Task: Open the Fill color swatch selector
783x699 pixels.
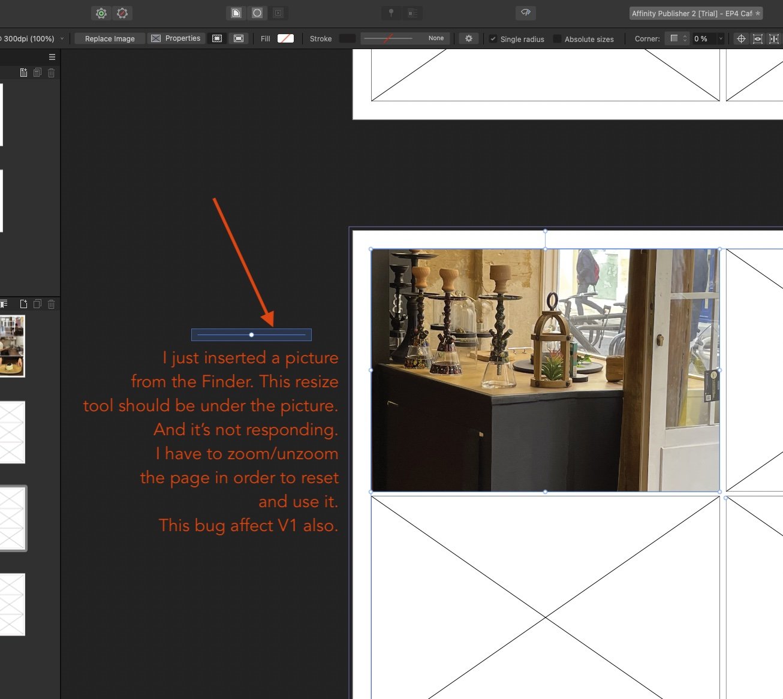Action: [x=285, y=38]
